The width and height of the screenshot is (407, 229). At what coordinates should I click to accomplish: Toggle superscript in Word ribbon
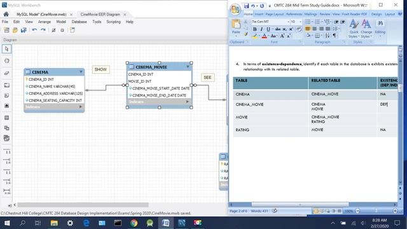291,29
